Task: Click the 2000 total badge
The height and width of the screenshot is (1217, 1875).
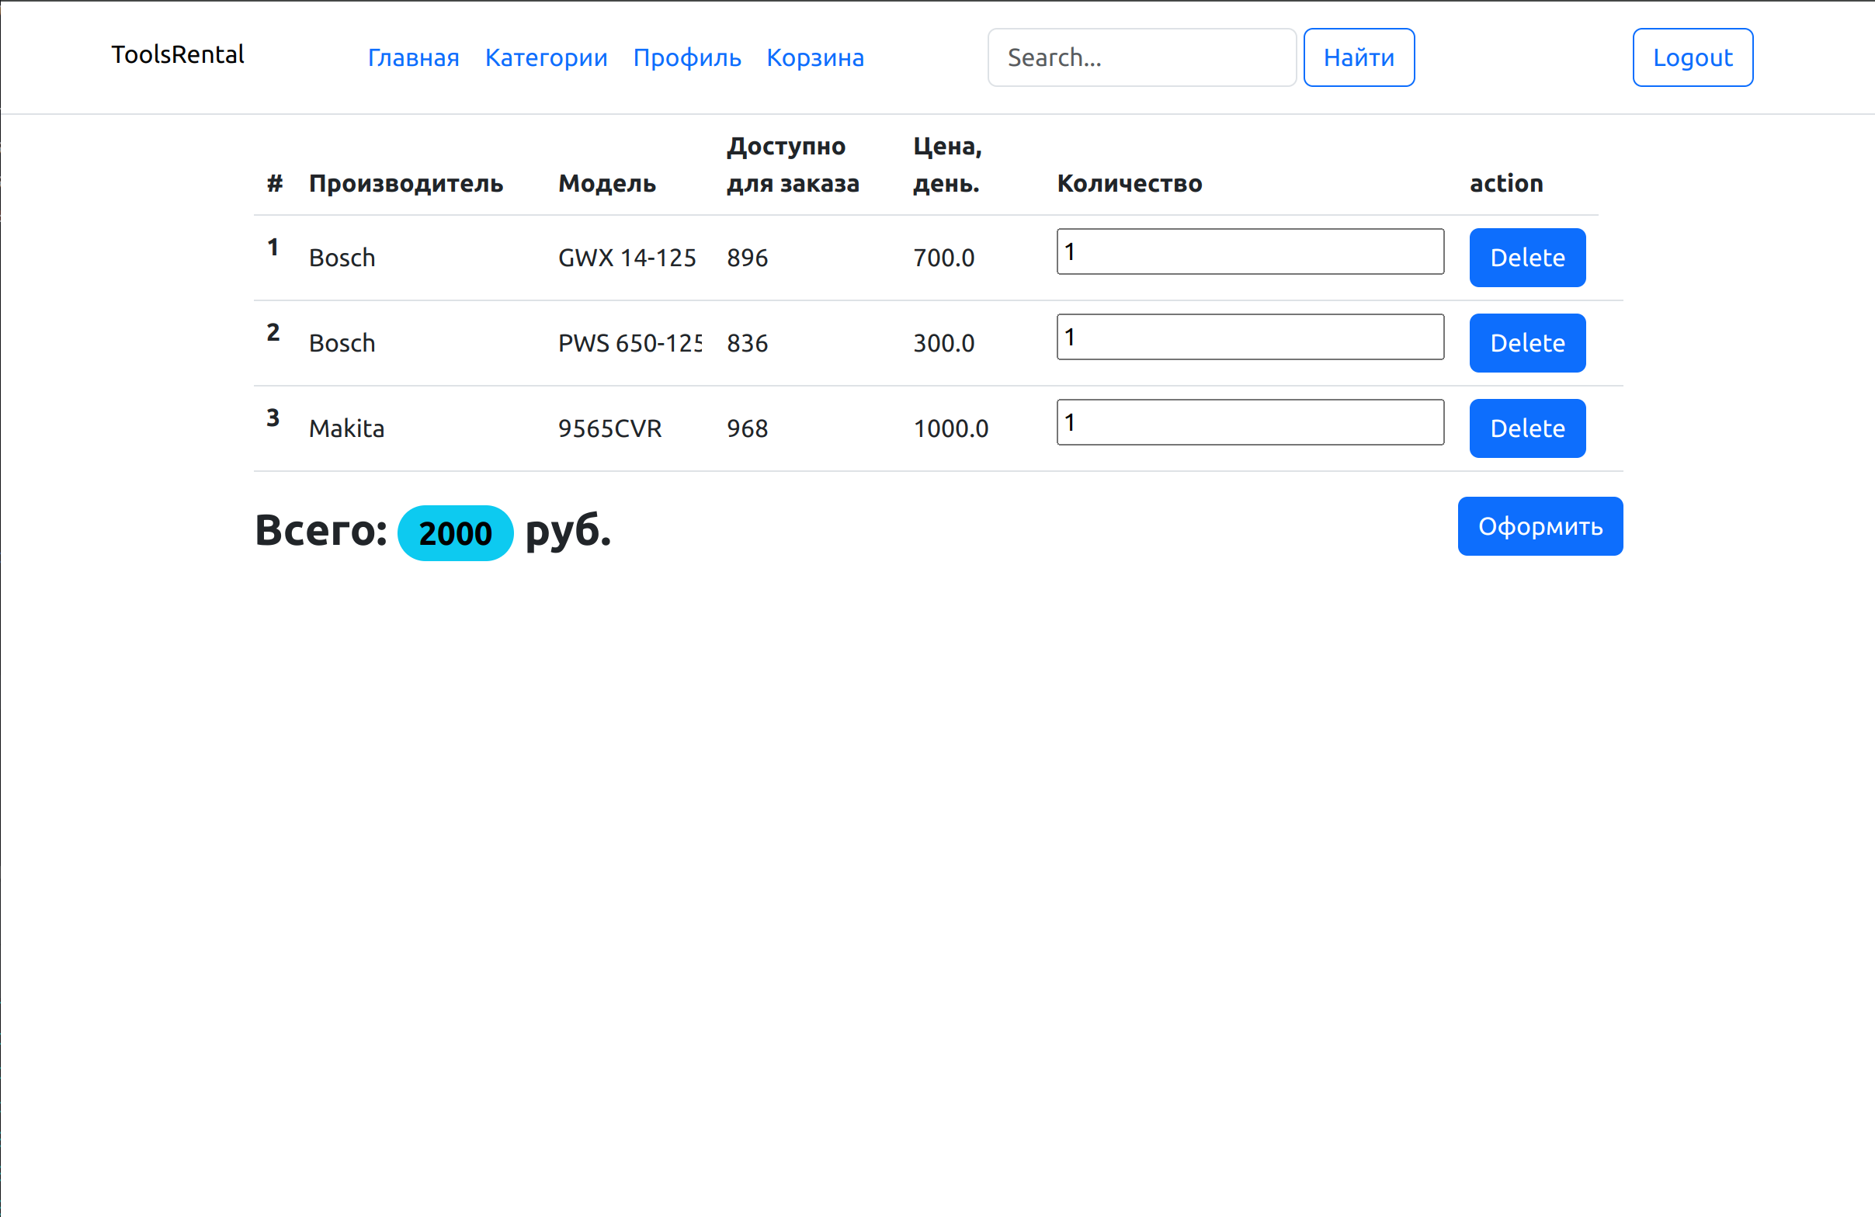Action: [454, 533]
